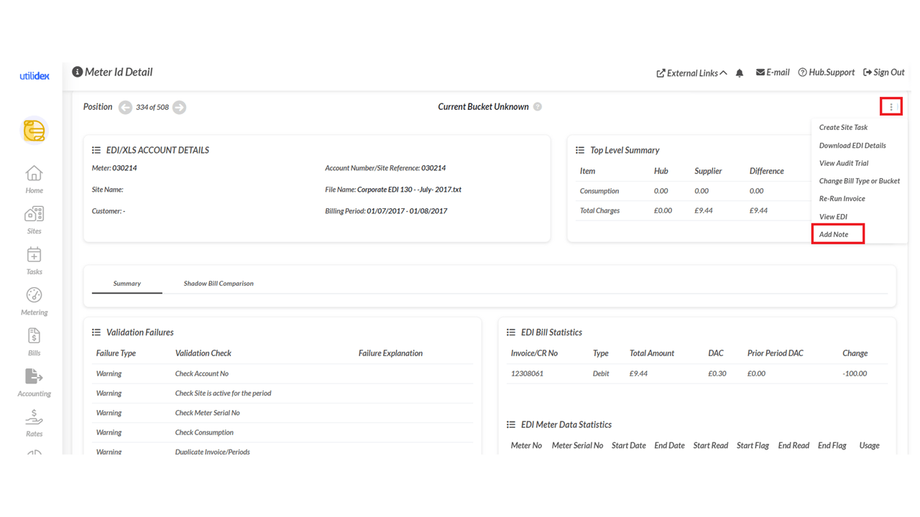Open the Sites sidebar icon
The width and height of the screenshot is (920, 517).
[34, 214]
